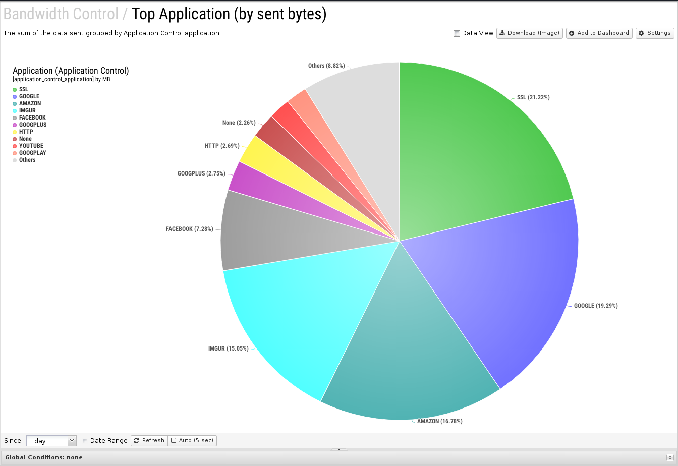Click the SSL legend color dot
This screenshot has width=678, height=466.
tap(15, 89)
